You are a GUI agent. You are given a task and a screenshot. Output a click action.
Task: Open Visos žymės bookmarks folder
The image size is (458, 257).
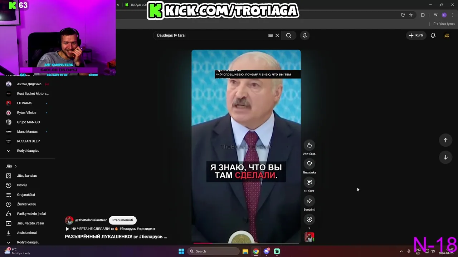pyautogui.click(x=444, y=24)
